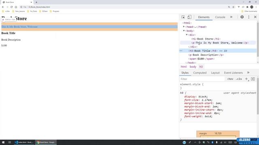Viewport: 259px width, 145px height.
Task: Bookmark this page with the star icon
Action: click(x=234, y=7)
